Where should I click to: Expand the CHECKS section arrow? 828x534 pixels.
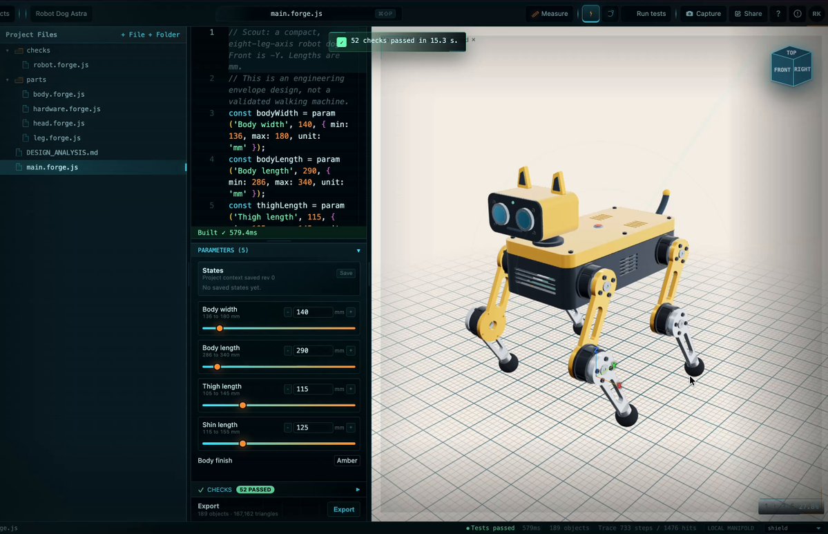[x=358, y=490]
